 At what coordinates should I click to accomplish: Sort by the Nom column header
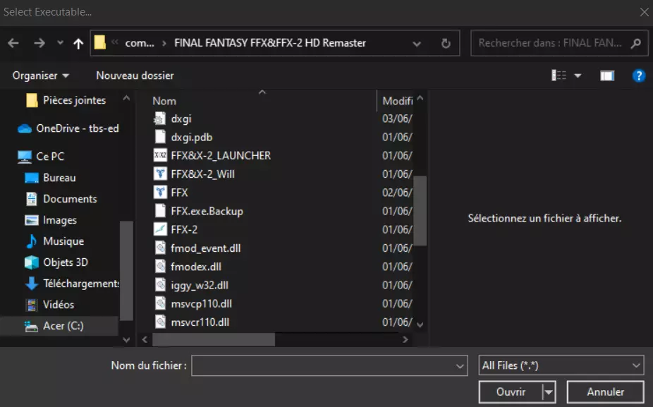pyautogui.click(x=164, y=102)
